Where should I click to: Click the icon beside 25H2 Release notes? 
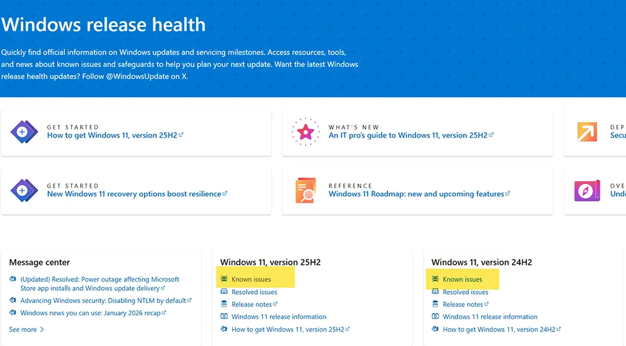[224, 304]
